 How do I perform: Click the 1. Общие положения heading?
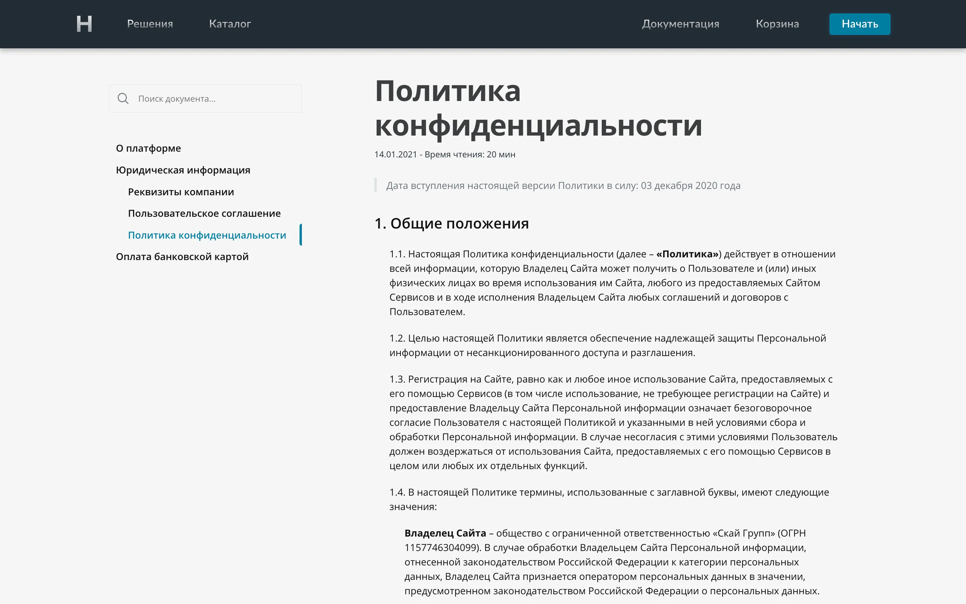pyautogui.click(x=451, y=223)
